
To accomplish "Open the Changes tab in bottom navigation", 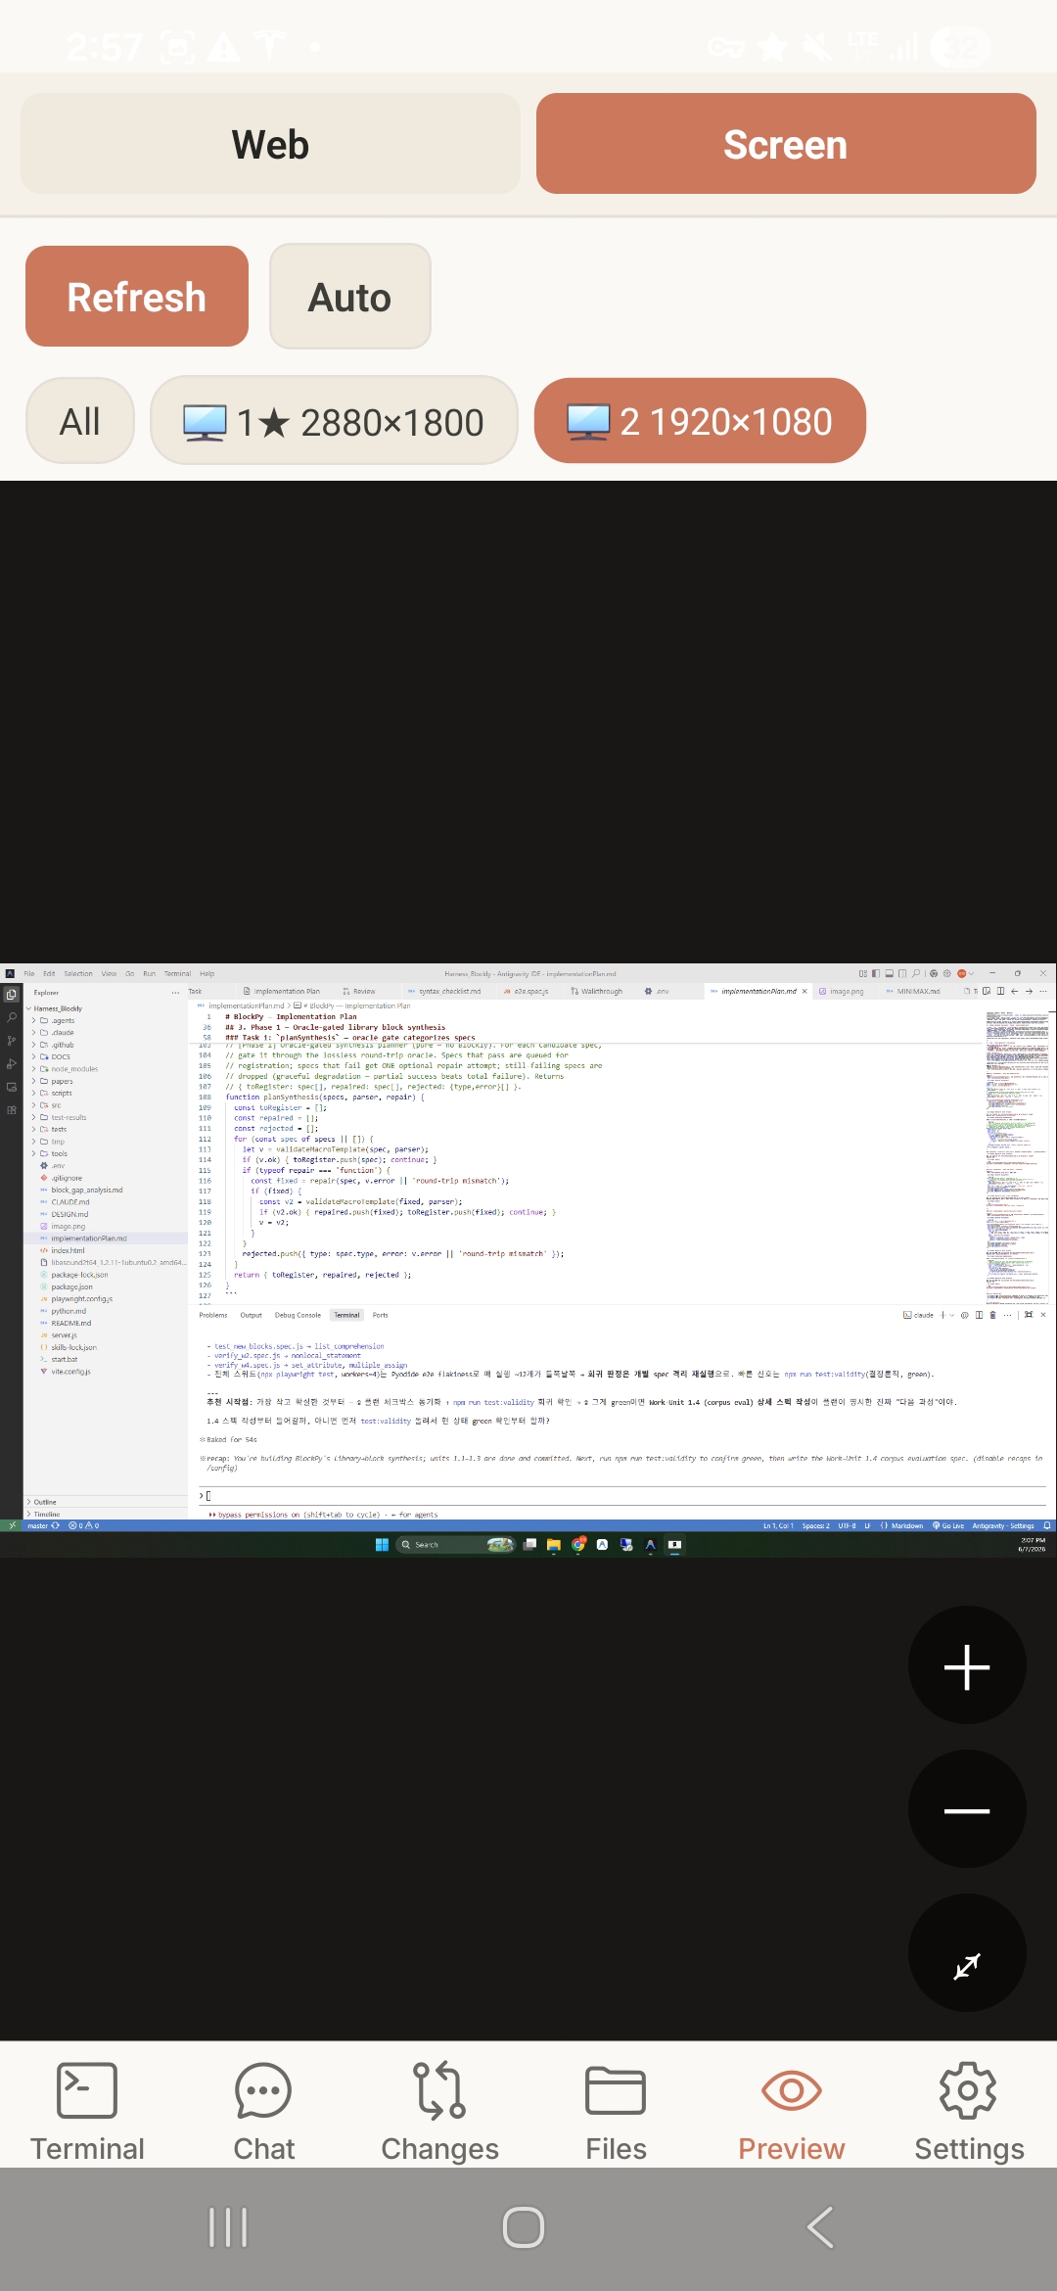I will [439, 2113].
